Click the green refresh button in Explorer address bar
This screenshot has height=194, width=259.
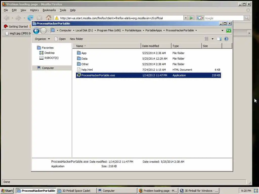tap(229, 31)
